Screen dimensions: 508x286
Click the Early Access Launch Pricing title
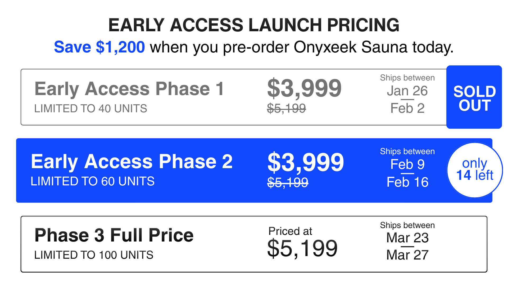tap(254, 25)
